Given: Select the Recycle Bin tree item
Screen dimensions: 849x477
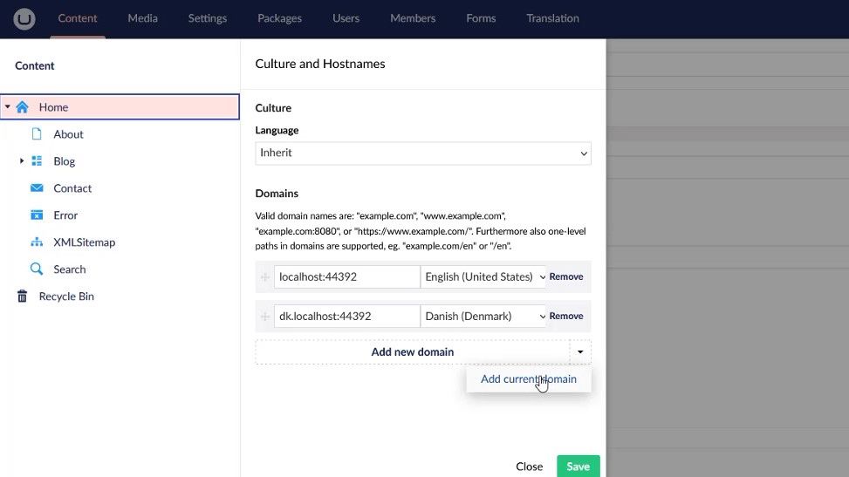Looking at the screenshot, I should tap(66, 296).
